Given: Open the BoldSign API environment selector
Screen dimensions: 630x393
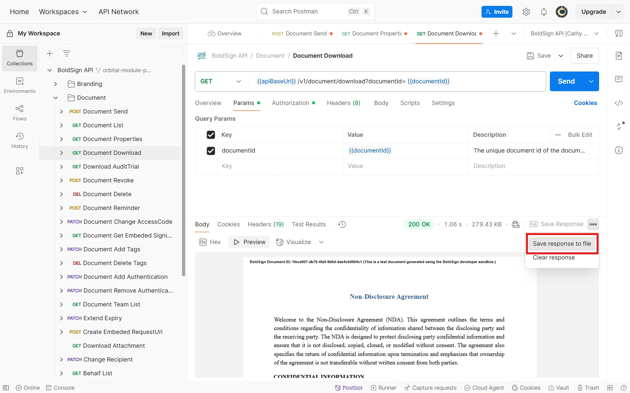Looking at the screenshot, I should 565,33.
